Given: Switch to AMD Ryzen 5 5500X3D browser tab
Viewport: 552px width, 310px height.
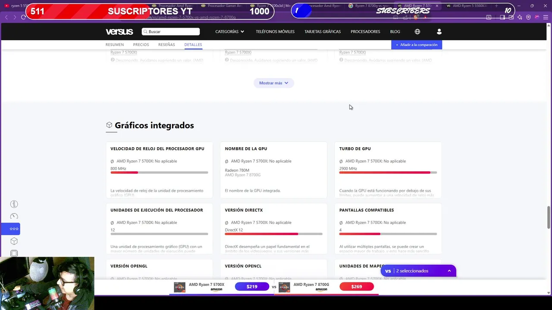Looking at the screenshot, I should [467, 6].
